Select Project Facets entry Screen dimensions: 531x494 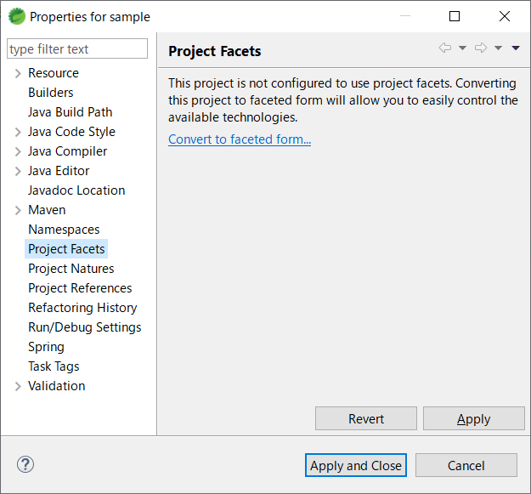pos(66,249)
